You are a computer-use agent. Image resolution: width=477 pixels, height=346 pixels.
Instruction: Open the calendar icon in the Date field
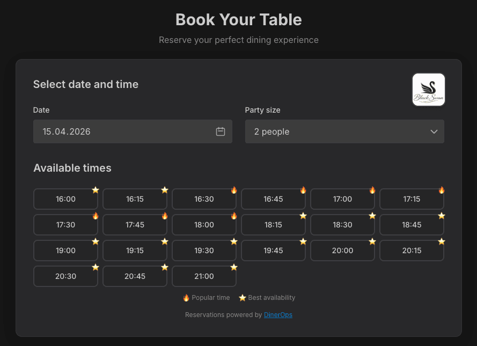(x=220, y=131)
